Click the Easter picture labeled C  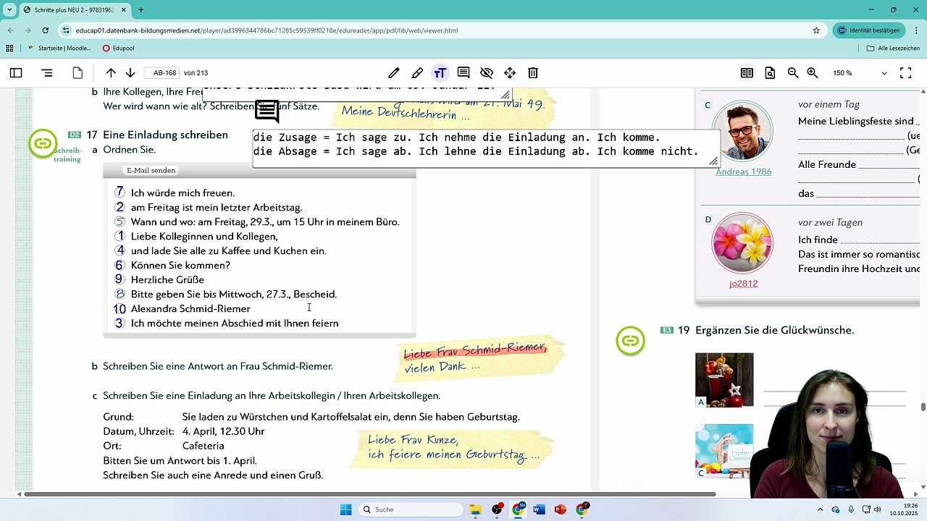(x=724, y=452)
